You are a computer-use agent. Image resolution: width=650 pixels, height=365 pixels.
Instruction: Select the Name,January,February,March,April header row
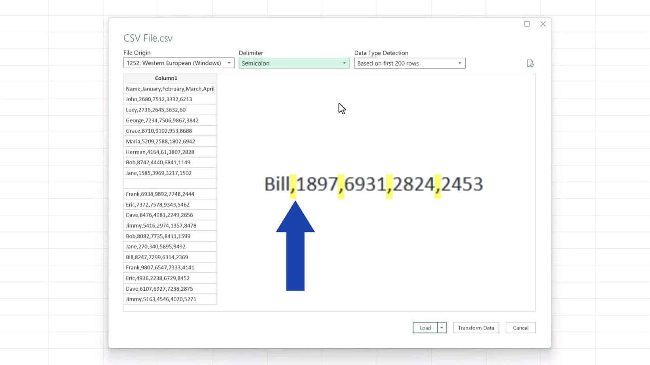(x=170, y=88)
